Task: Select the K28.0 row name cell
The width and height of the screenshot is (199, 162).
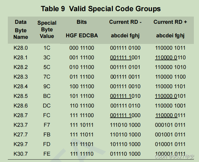Action: coord(21,48)
